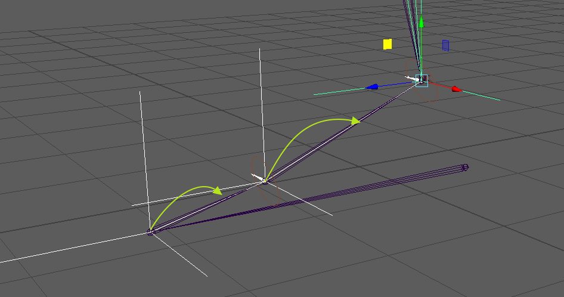Select the green Y-axis arrow handle
This screenshot has height=297, width=564.
pos(421,22)
